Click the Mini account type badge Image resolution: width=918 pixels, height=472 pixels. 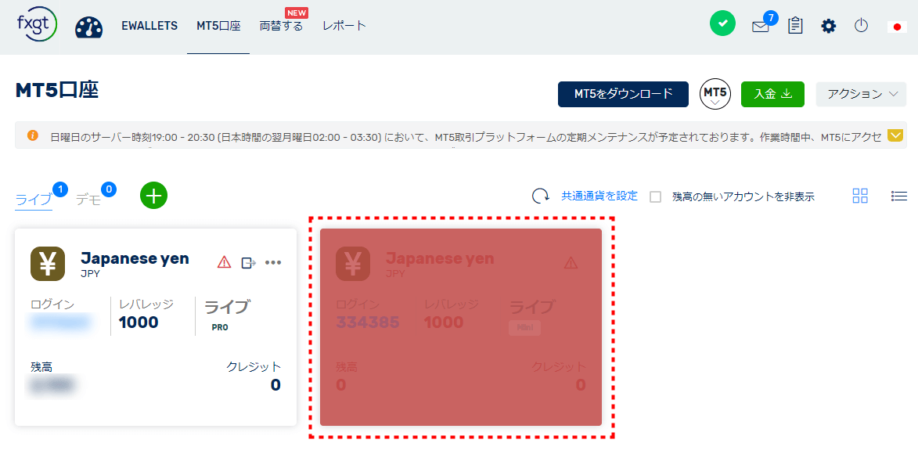pos(524,327)
